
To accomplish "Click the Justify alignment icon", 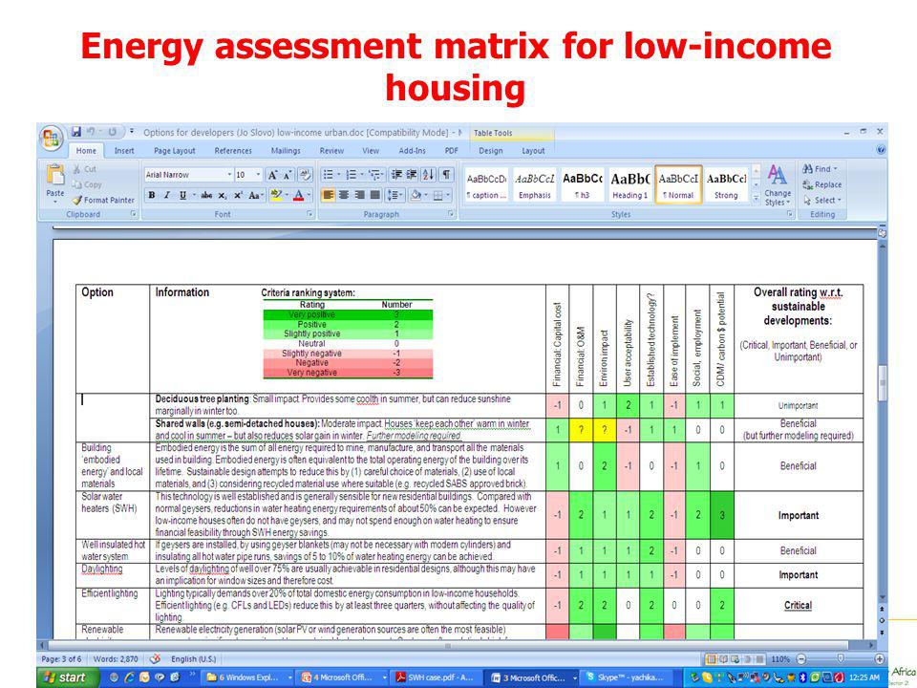I will coord(374,195).
